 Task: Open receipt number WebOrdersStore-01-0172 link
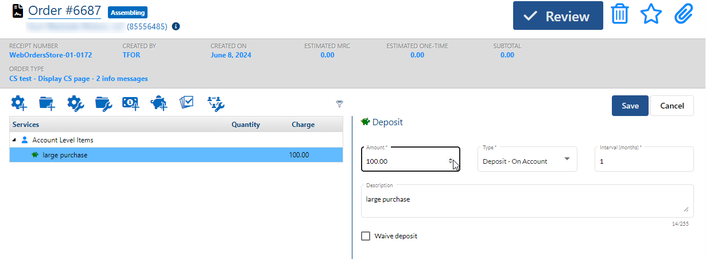pos(51,55)
